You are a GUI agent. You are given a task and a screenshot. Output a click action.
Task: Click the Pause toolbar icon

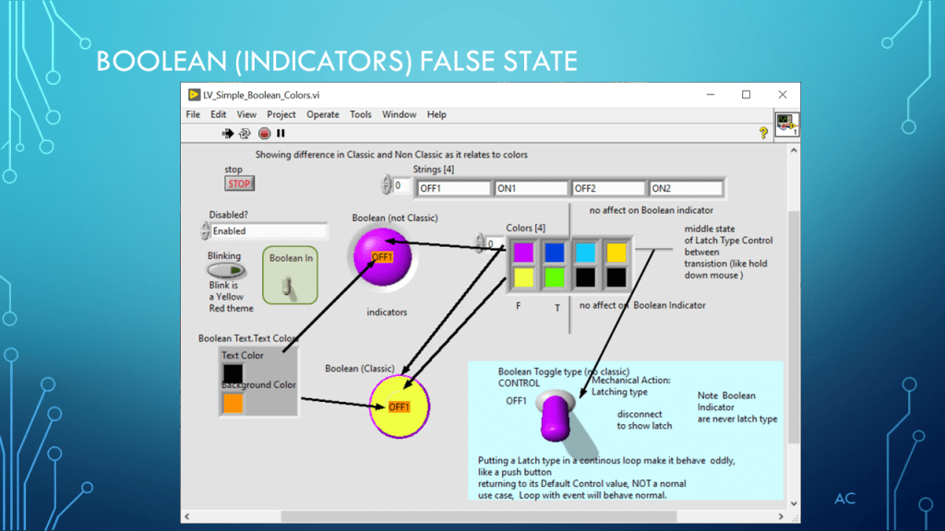pos(281,134)
